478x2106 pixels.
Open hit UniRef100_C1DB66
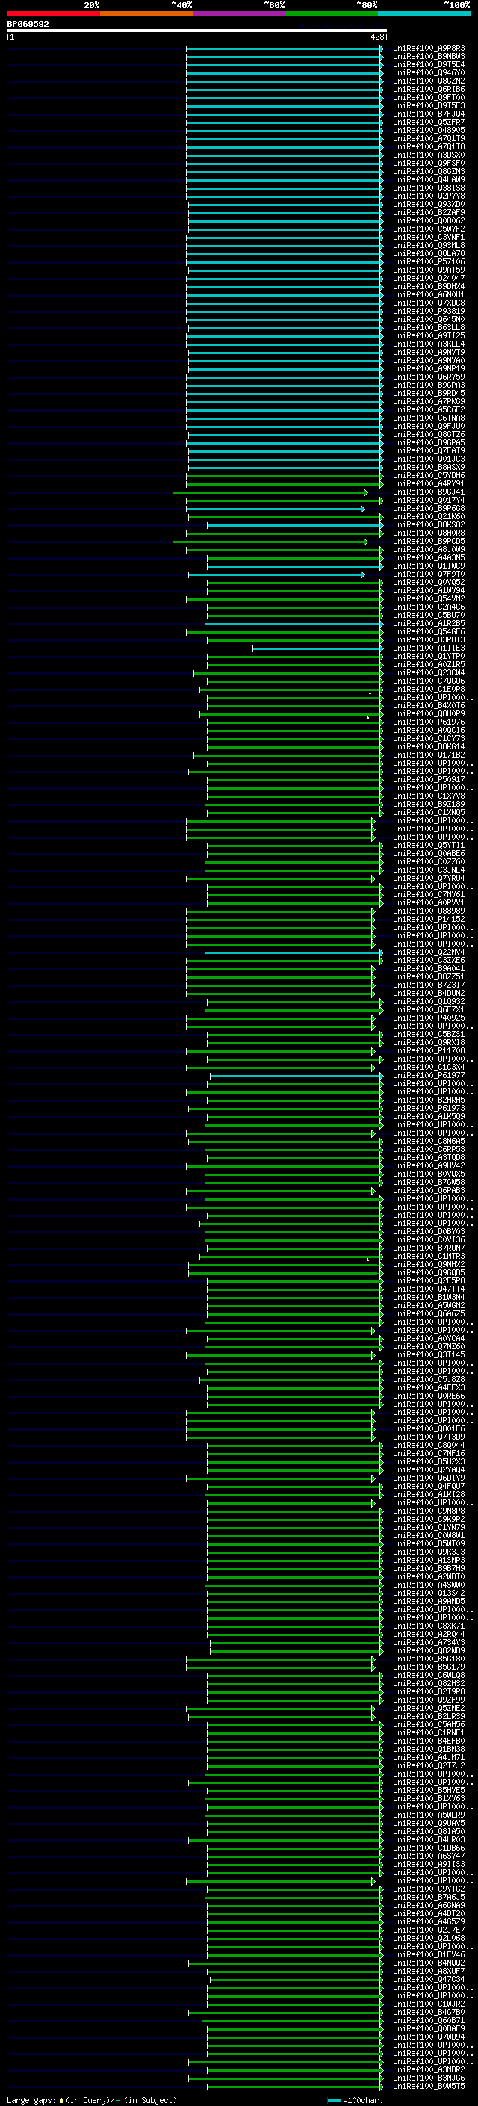click(x=428, y=1848)
